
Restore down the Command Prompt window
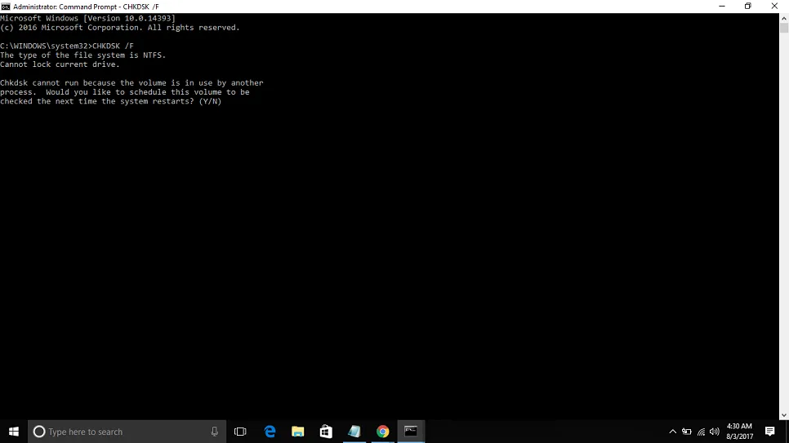(x=747, y=6)
